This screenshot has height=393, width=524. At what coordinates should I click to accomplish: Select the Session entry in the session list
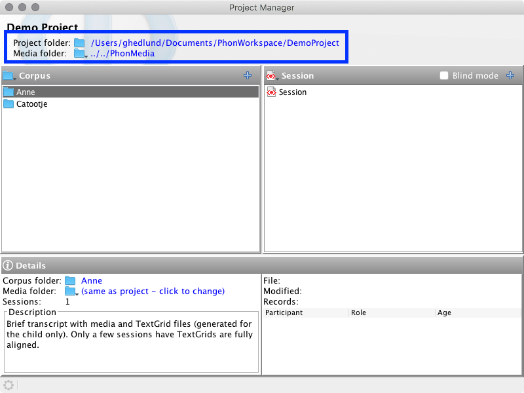291,92
